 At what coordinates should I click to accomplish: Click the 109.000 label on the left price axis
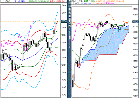(64, 5)
